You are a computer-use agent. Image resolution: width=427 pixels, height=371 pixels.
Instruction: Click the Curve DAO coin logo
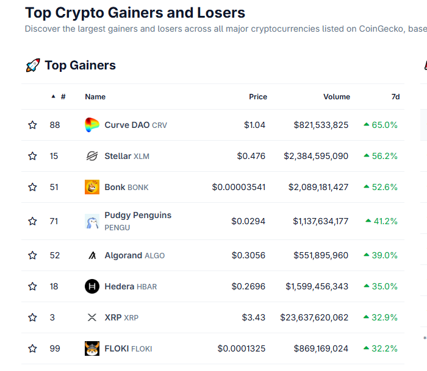[x=92, y=125]
